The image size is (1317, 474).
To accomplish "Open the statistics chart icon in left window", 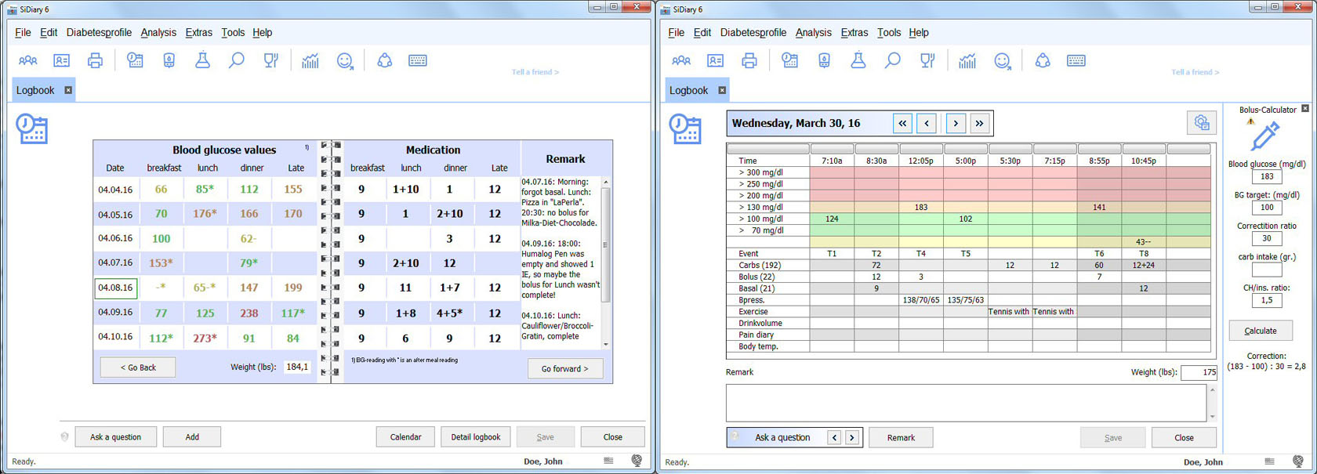I will click(x=310, y=60).
